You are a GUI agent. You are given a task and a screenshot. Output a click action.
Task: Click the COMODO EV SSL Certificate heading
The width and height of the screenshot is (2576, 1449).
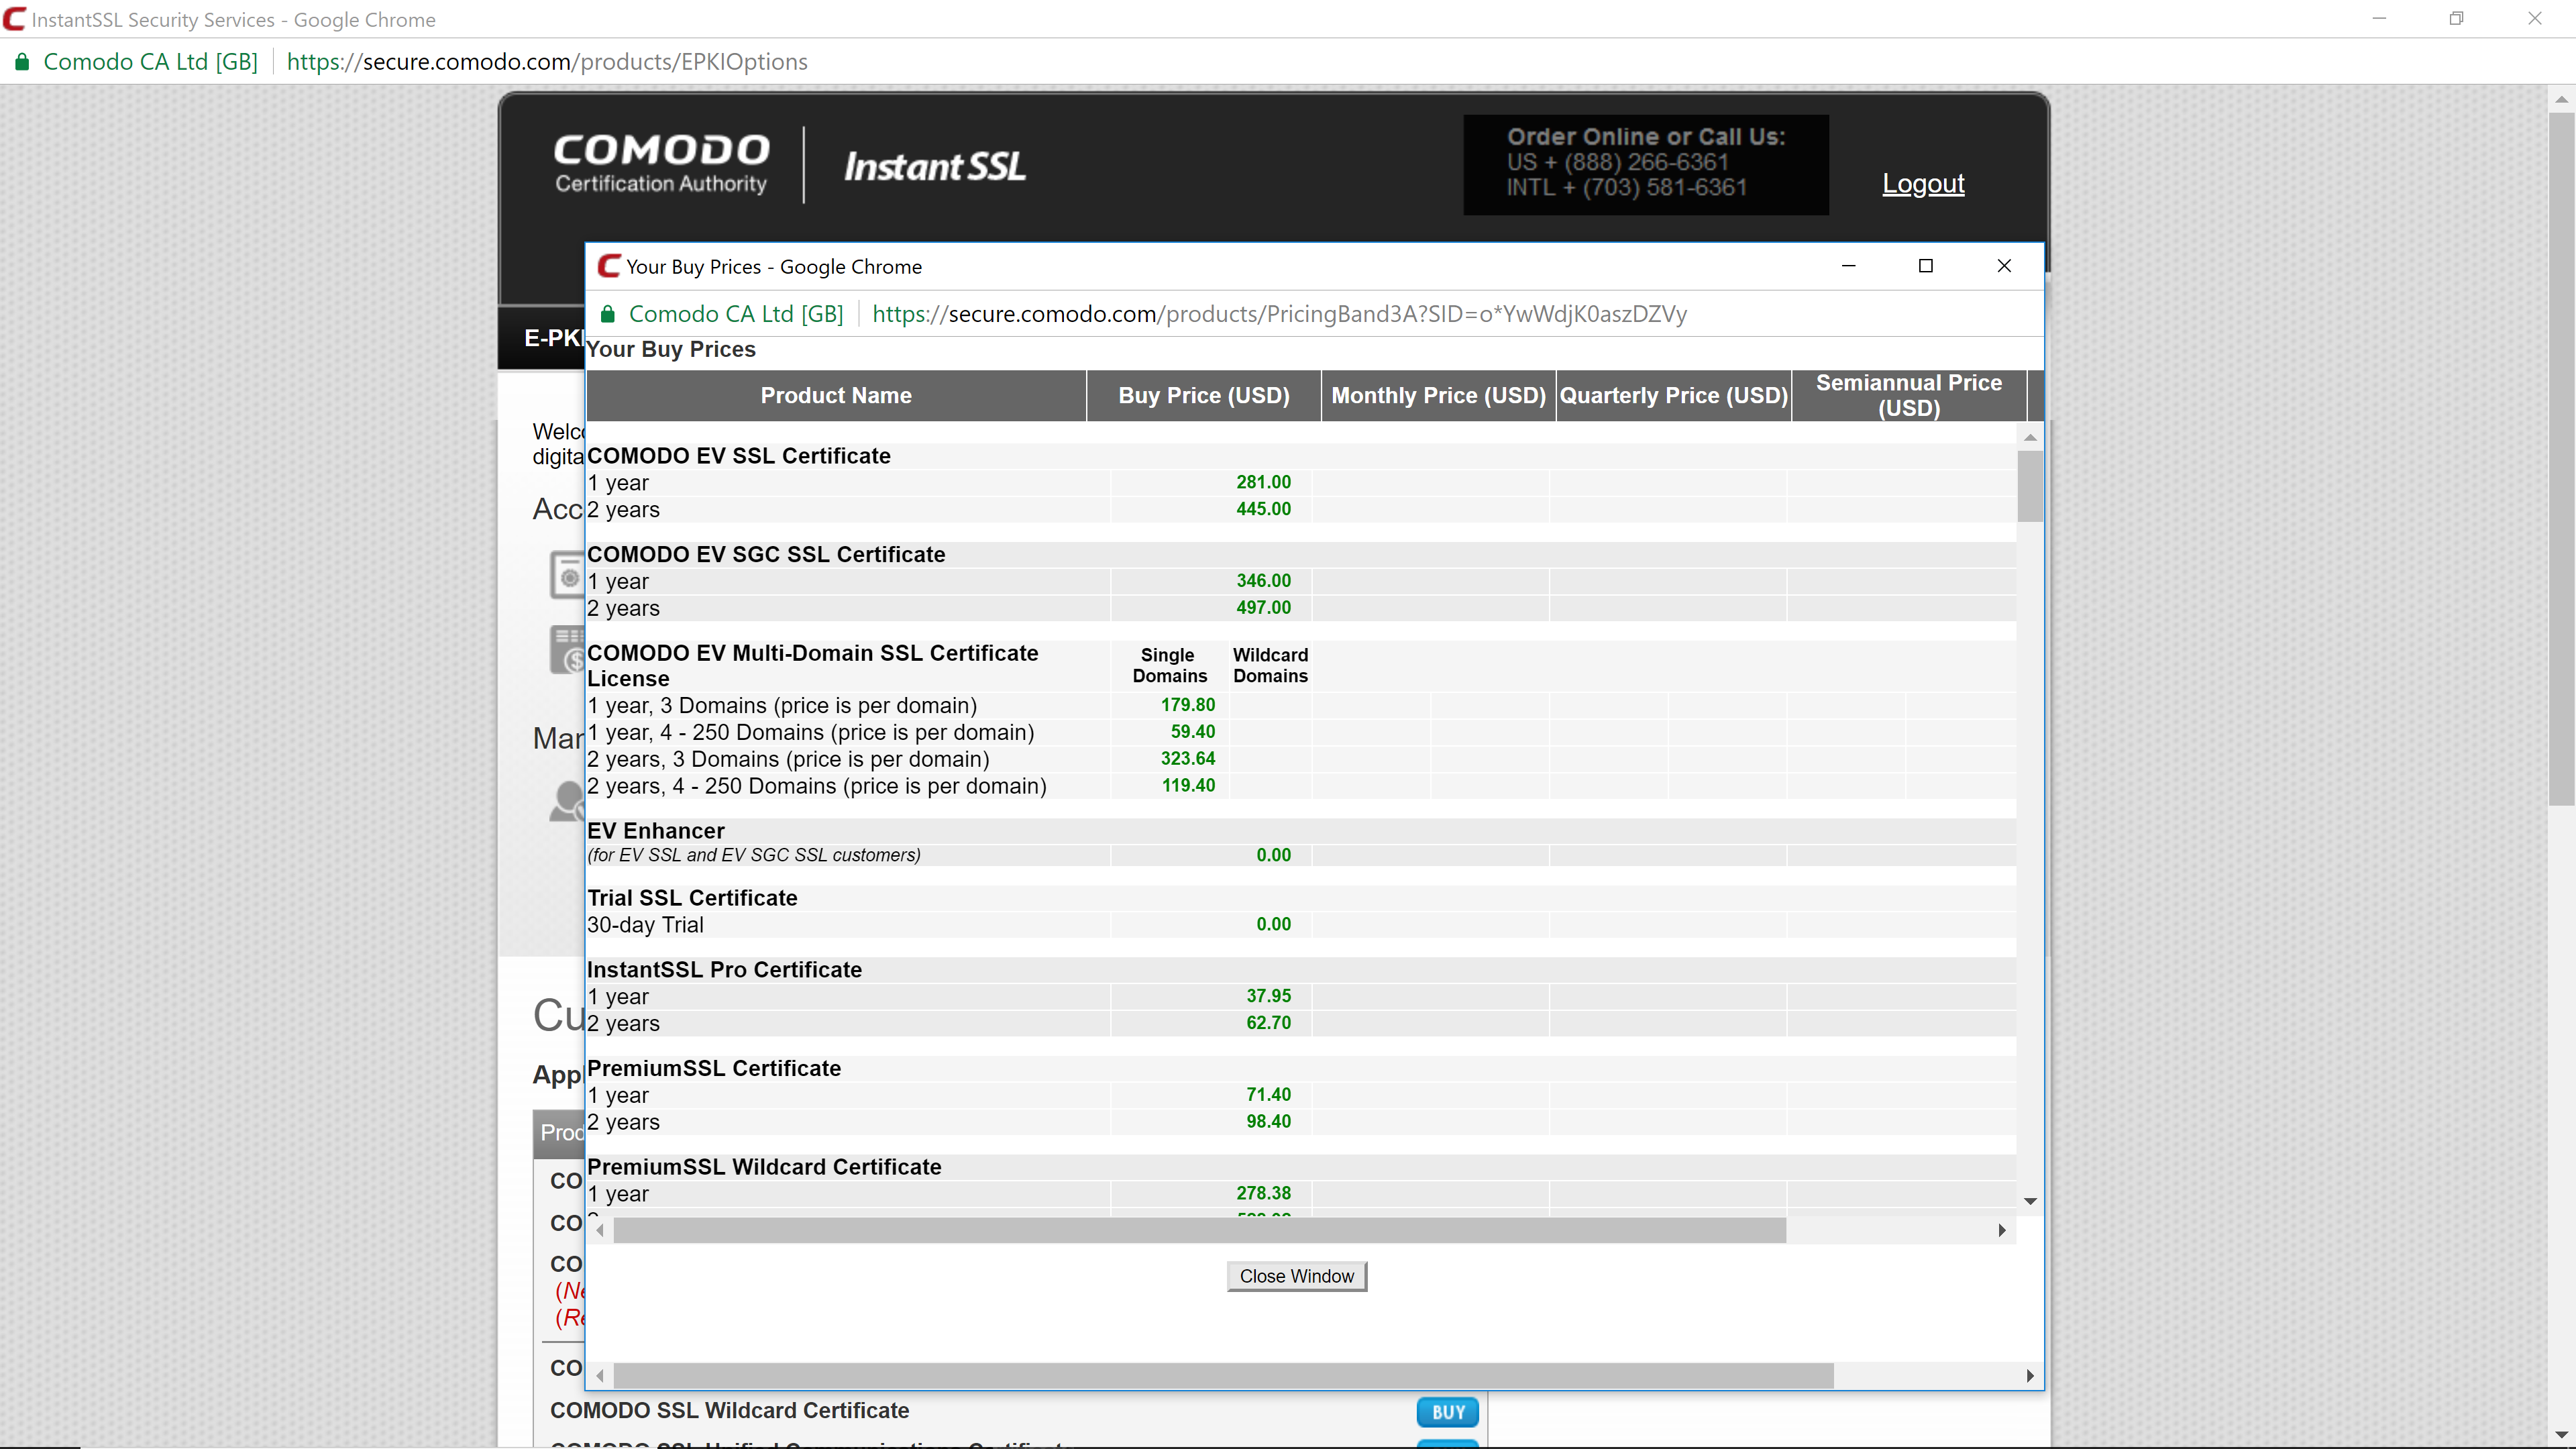click(x=738, y=456)
